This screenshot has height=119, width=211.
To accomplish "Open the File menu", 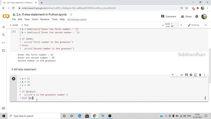I will pyautogui.click(x=14, y=19).
